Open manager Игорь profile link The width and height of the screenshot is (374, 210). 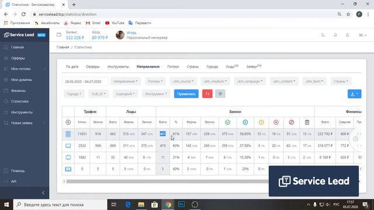(x=131, y=33)
